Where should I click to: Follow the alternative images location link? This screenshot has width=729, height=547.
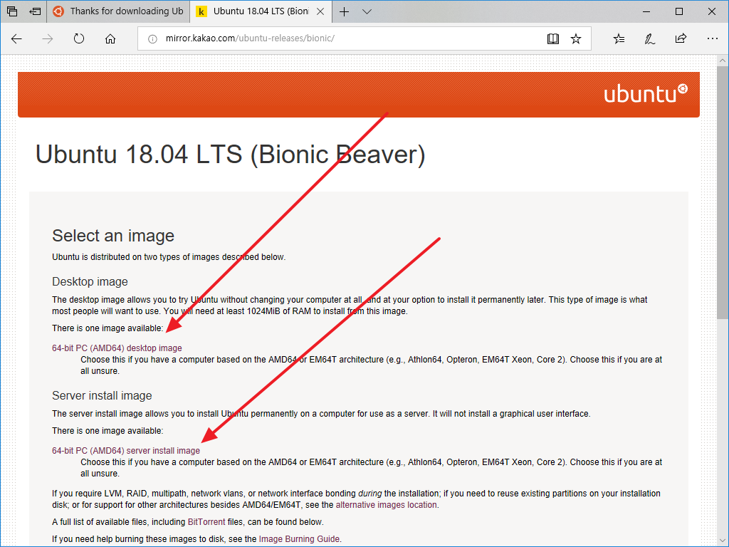click(x=386, y=505)
